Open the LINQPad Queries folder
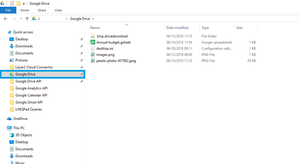Screen dimensions: 299x164 (29, 109)
